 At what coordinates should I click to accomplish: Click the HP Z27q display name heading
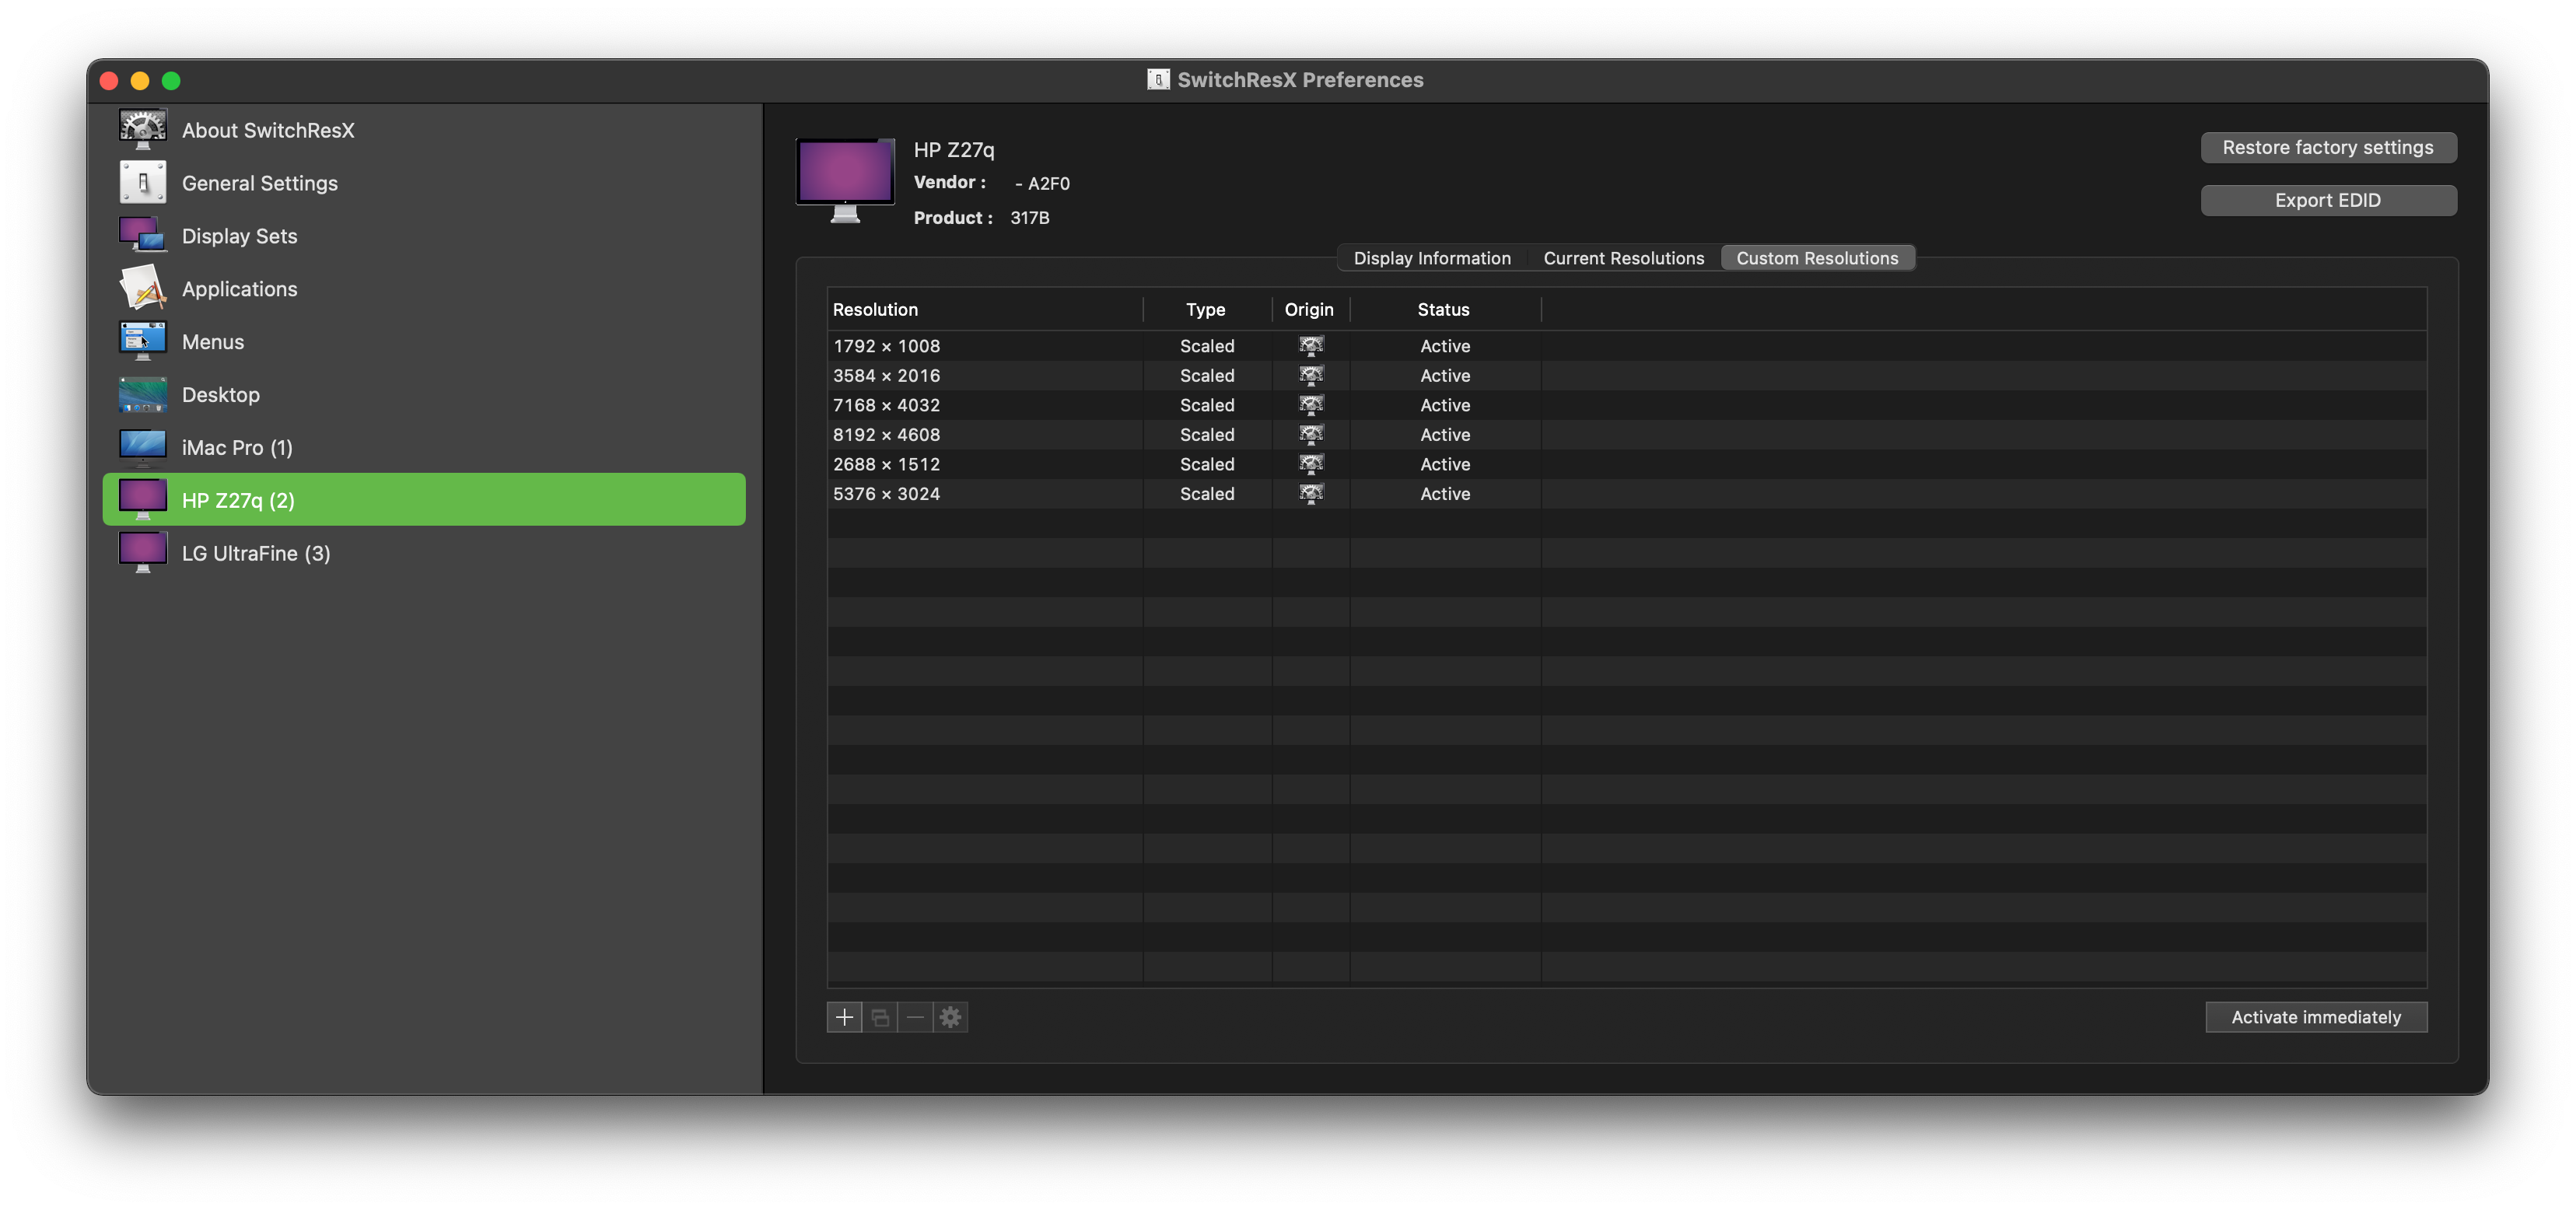tap(954, 150)
